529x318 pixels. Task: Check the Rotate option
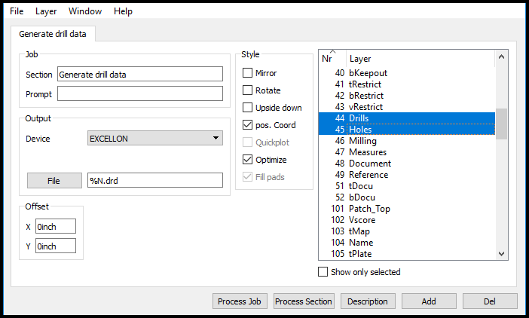coord(248,90)
